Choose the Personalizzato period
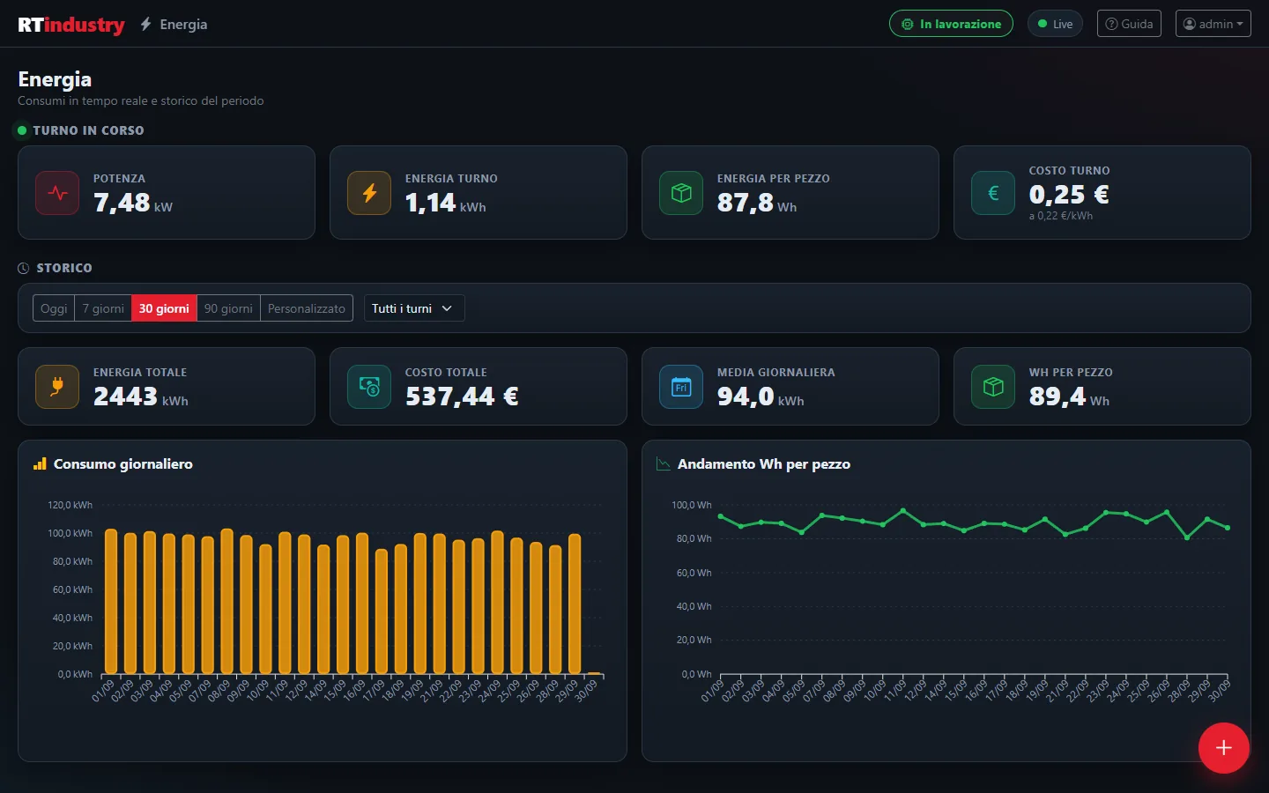 [x=307, y=308]
